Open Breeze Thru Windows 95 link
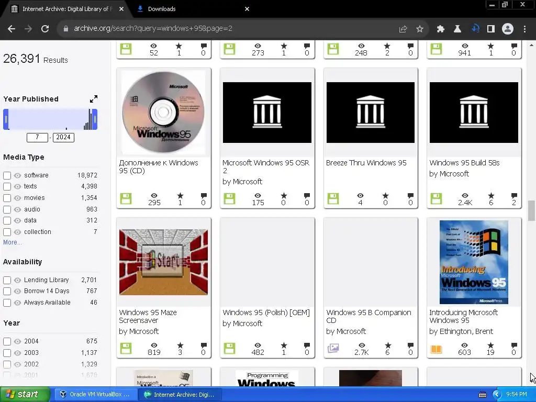 tap(366, 163)
